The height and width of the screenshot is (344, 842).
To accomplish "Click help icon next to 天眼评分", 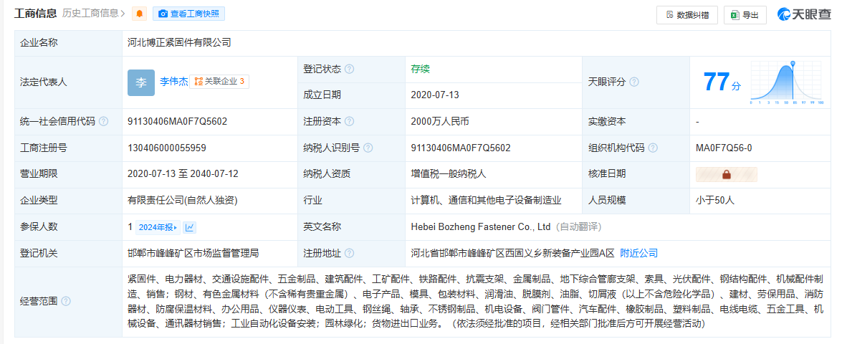I will tap(634, 82).
